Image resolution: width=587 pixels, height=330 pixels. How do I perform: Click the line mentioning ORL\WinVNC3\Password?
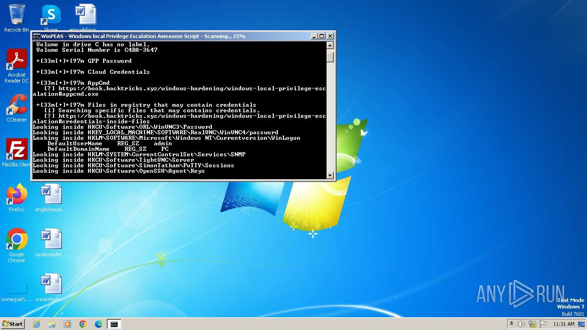coord(122,127)
